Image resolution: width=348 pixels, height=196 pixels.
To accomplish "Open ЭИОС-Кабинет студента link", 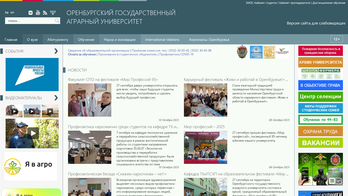I will tap(261, 3).
